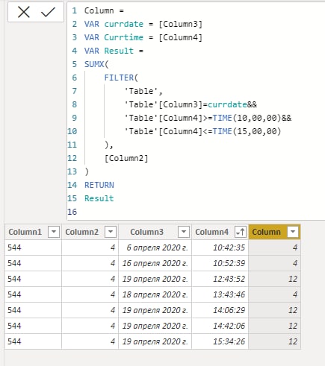Viewport: 325px width, 366px height.
Task: Open the Column2 filter dropdown
Action: 111,232
